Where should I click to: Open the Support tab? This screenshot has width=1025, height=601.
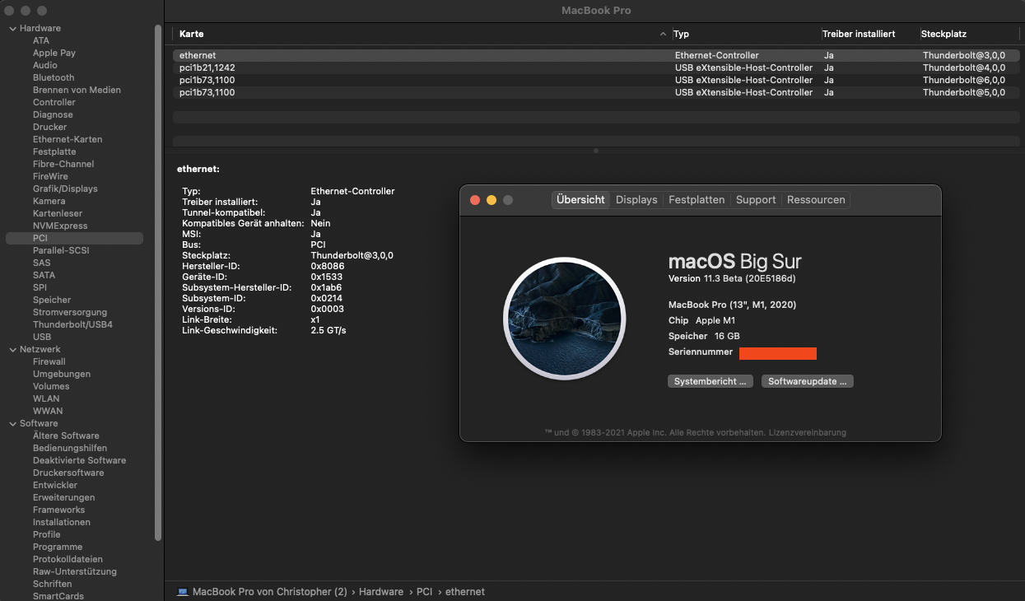click(x=756, y=199)
